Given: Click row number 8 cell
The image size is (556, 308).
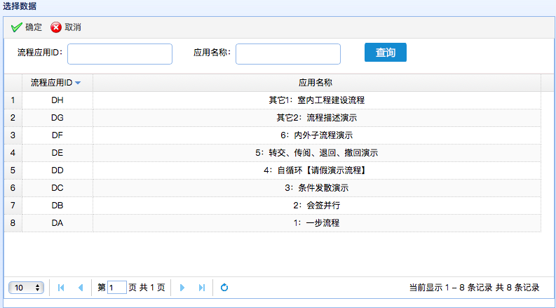Looking at the screenshot, I should click(13, 223).
